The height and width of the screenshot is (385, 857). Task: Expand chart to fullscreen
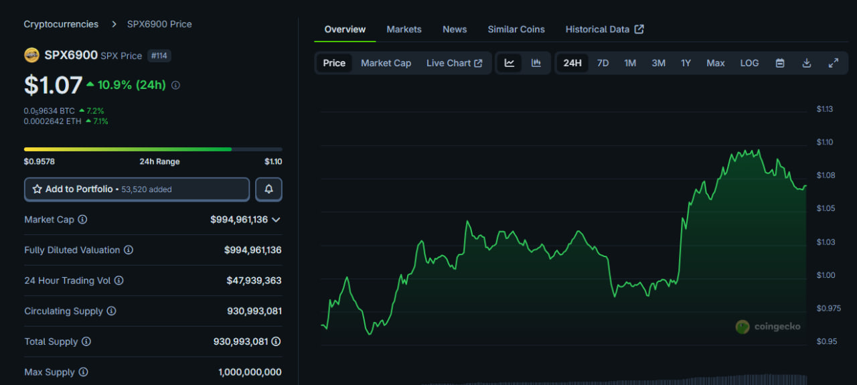834,63
